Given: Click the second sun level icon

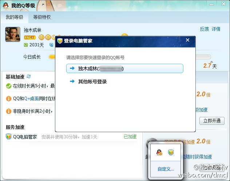Looking at the screenshot, I should [x=48, y=38].
